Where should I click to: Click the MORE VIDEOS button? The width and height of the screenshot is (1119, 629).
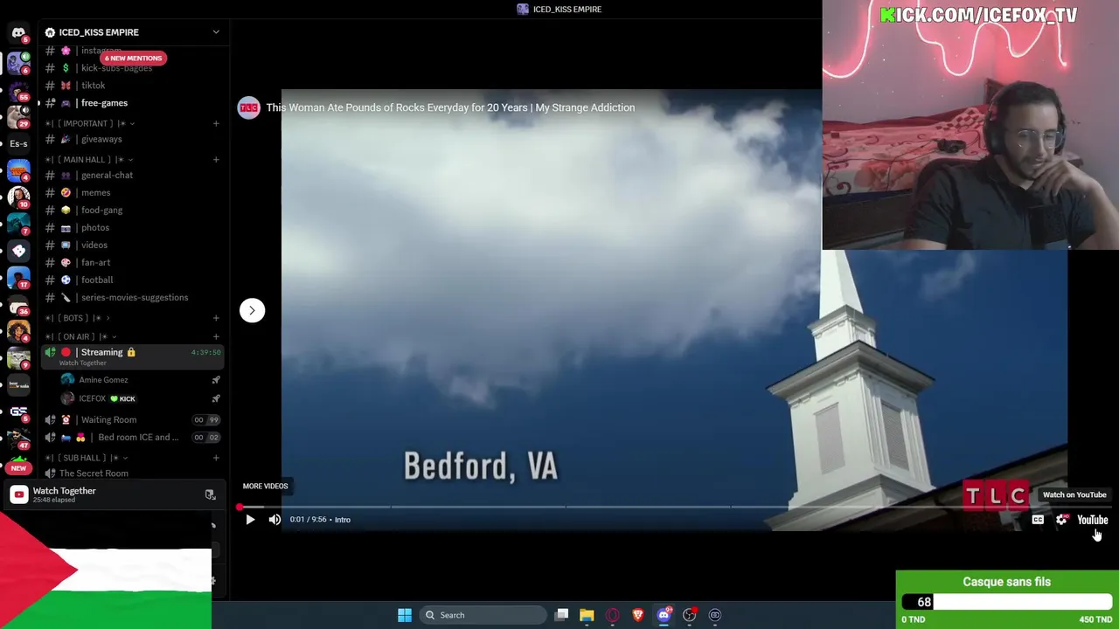[265, 486]
